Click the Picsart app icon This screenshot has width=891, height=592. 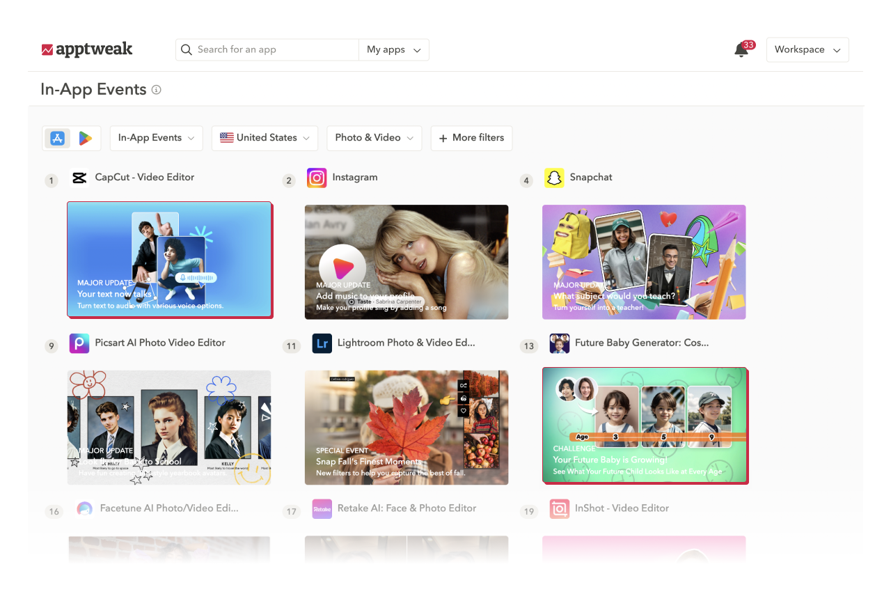[x=79, y=343]
